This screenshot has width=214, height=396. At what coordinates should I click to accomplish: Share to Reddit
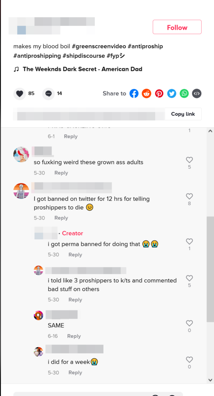pyautogui.click(x=147, y=94)
